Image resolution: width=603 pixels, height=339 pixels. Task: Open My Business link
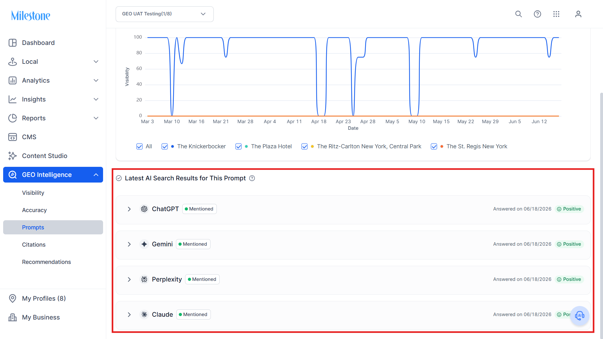tap(41, 317)
